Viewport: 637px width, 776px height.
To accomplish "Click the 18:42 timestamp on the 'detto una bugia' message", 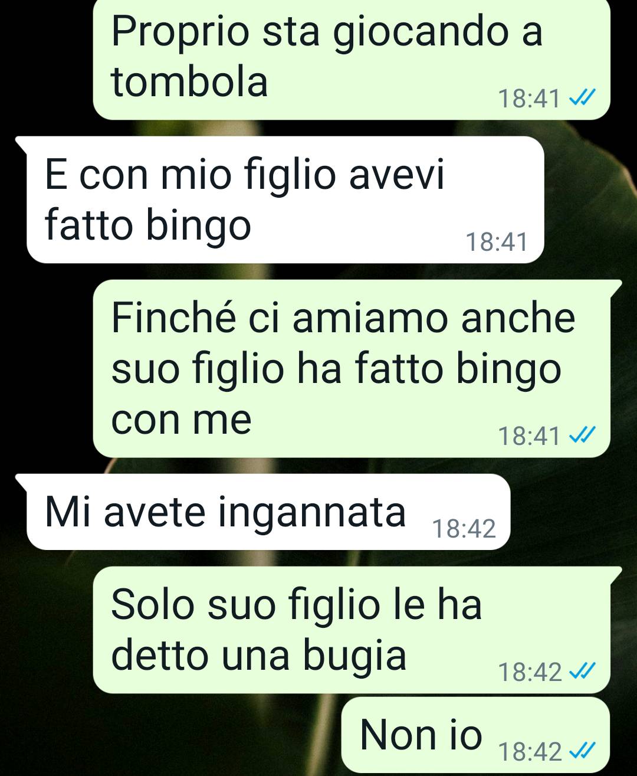I will [x=530, y=672].
